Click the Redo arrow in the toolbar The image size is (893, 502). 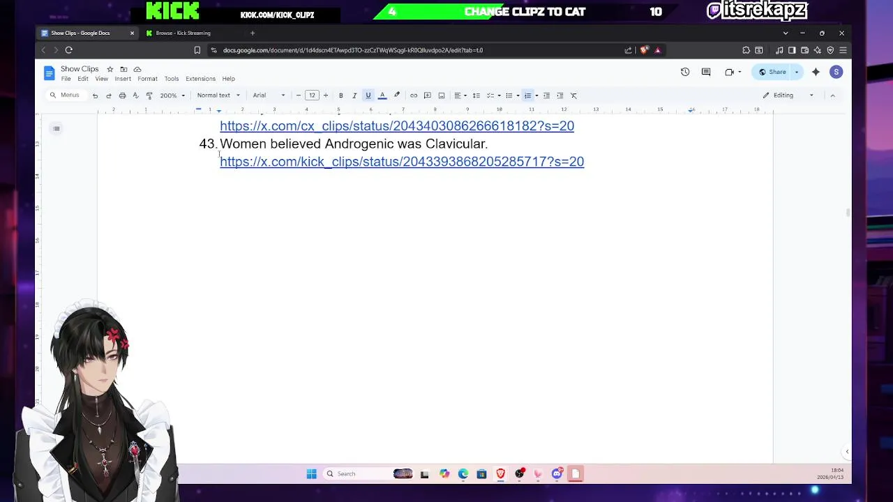(x=108, y=96)
